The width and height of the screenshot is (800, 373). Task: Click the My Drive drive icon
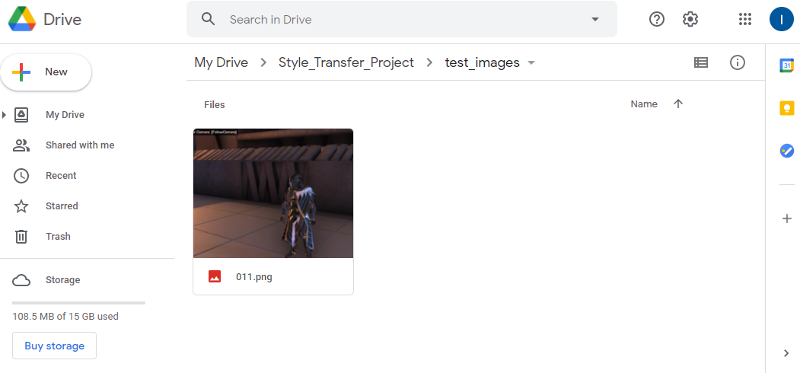(x=21, y=115)
